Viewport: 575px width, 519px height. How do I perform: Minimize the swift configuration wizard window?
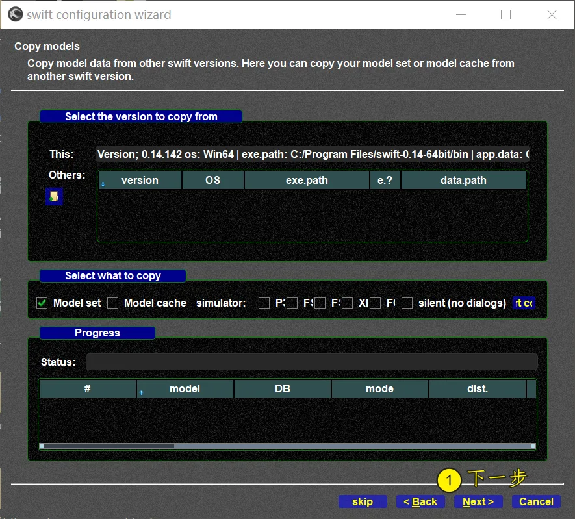[x=461, y=15]
